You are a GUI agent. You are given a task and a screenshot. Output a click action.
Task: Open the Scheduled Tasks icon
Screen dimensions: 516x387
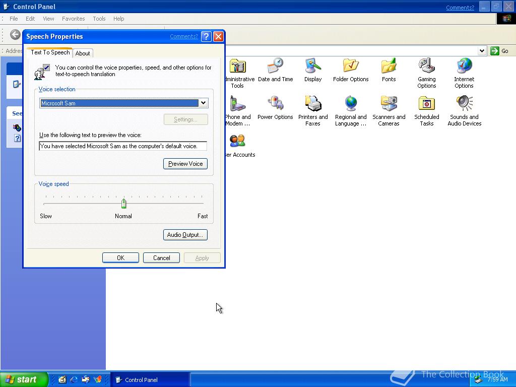coord(426,104)
